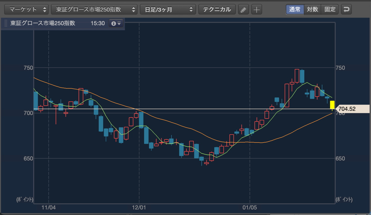Viewport: 371px width, 215px height.
Task: Click the yellow latest candlestick
Action: [332, 105]
